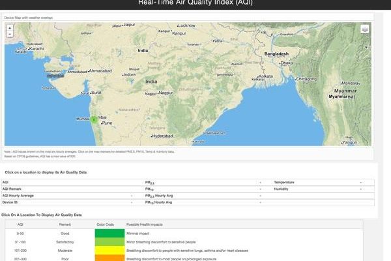Select the Temperature label in data table
This screenshot has height=261, width=391.
(x=284, y=182)
